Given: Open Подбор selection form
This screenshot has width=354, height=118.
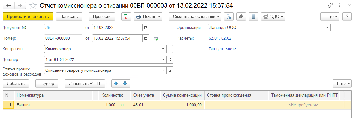Looking at the screenshot, I should coord(47,84).
